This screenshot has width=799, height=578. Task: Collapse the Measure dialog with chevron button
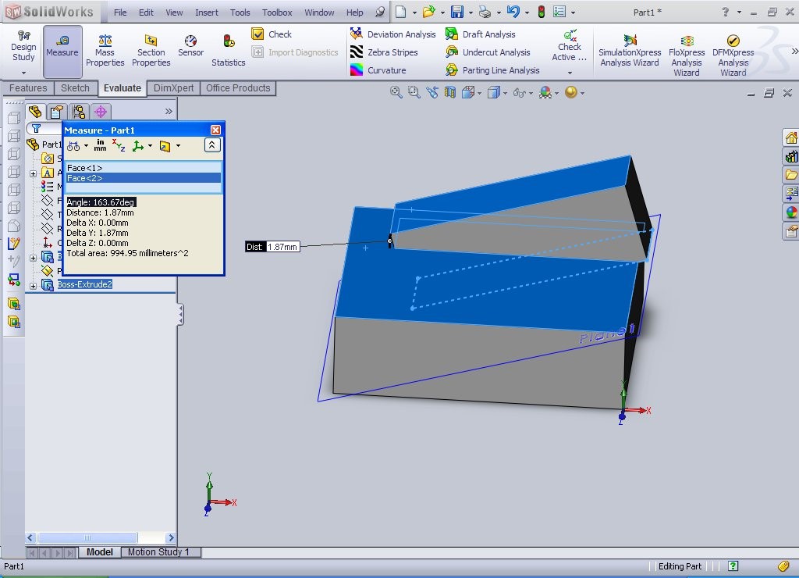[x=212, y=145]
